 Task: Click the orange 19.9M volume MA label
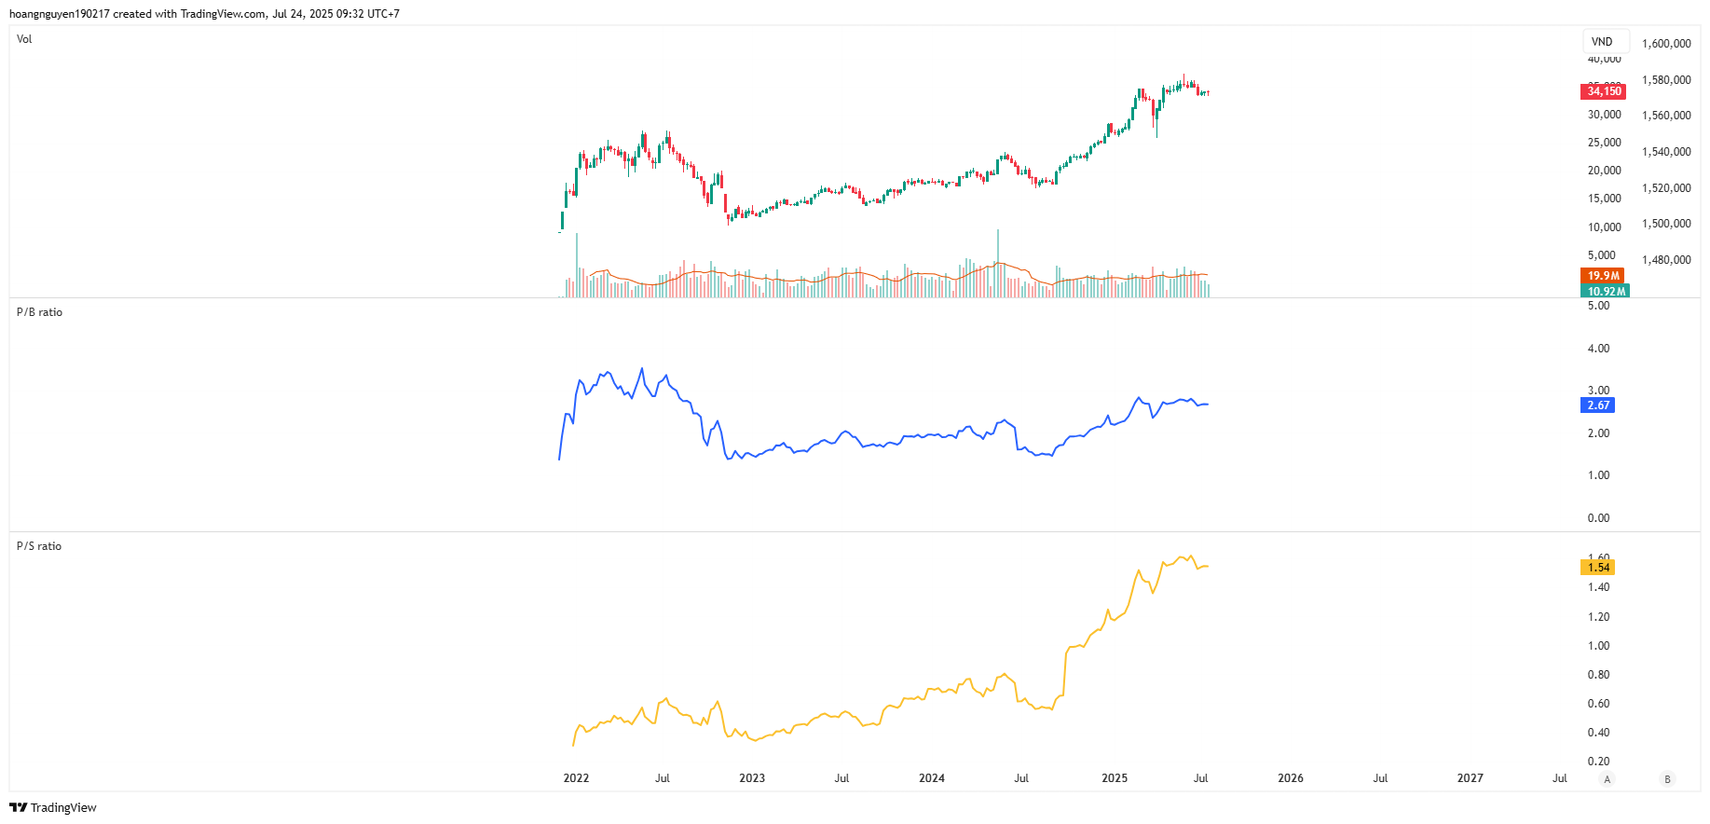[x=1603, y=276]
